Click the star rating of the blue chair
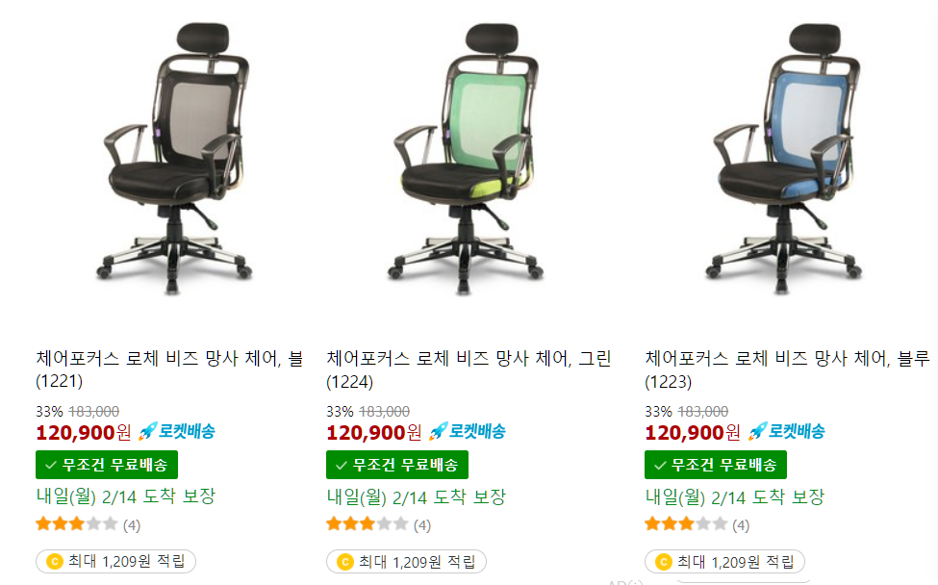The width and height of the screenshot is (938, 585). coord(686,524)
